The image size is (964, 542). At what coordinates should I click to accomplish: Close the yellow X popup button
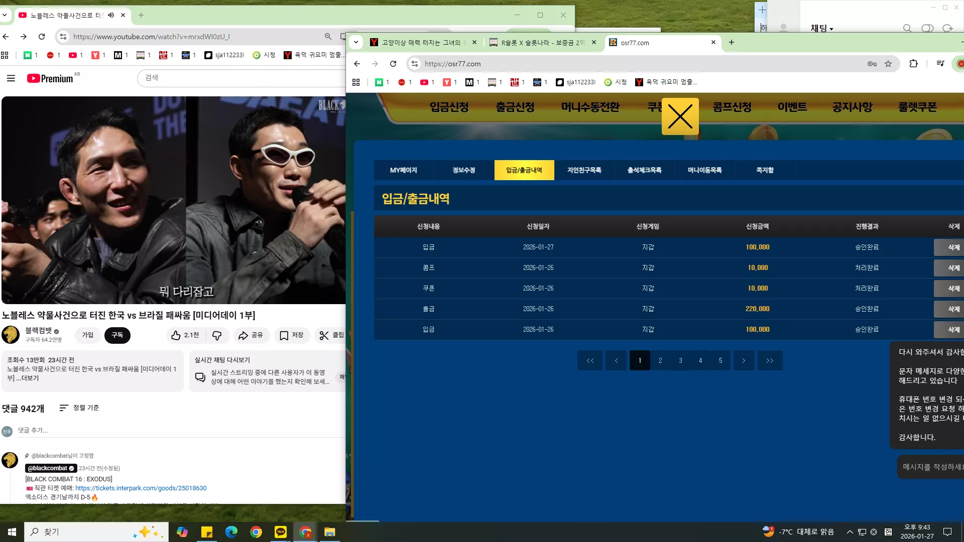[x=680, y=116]
